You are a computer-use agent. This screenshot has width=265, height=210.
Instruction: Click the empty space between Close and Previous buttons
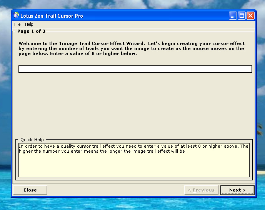[x=115, y=190]
